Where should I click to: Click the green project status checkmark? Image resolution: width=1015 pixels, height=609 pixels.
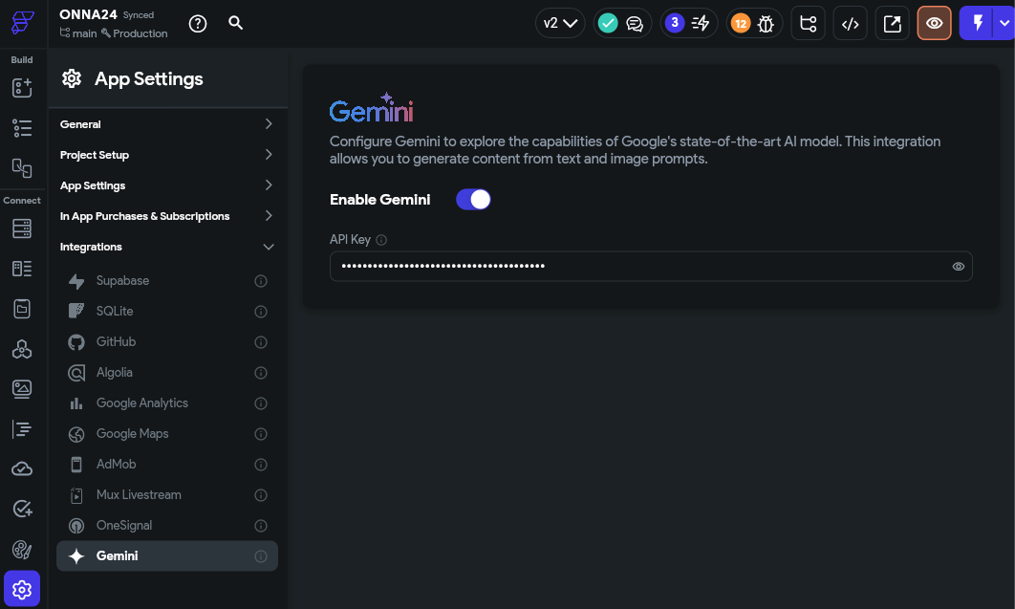pyautogui.click(x=608, y=23)
